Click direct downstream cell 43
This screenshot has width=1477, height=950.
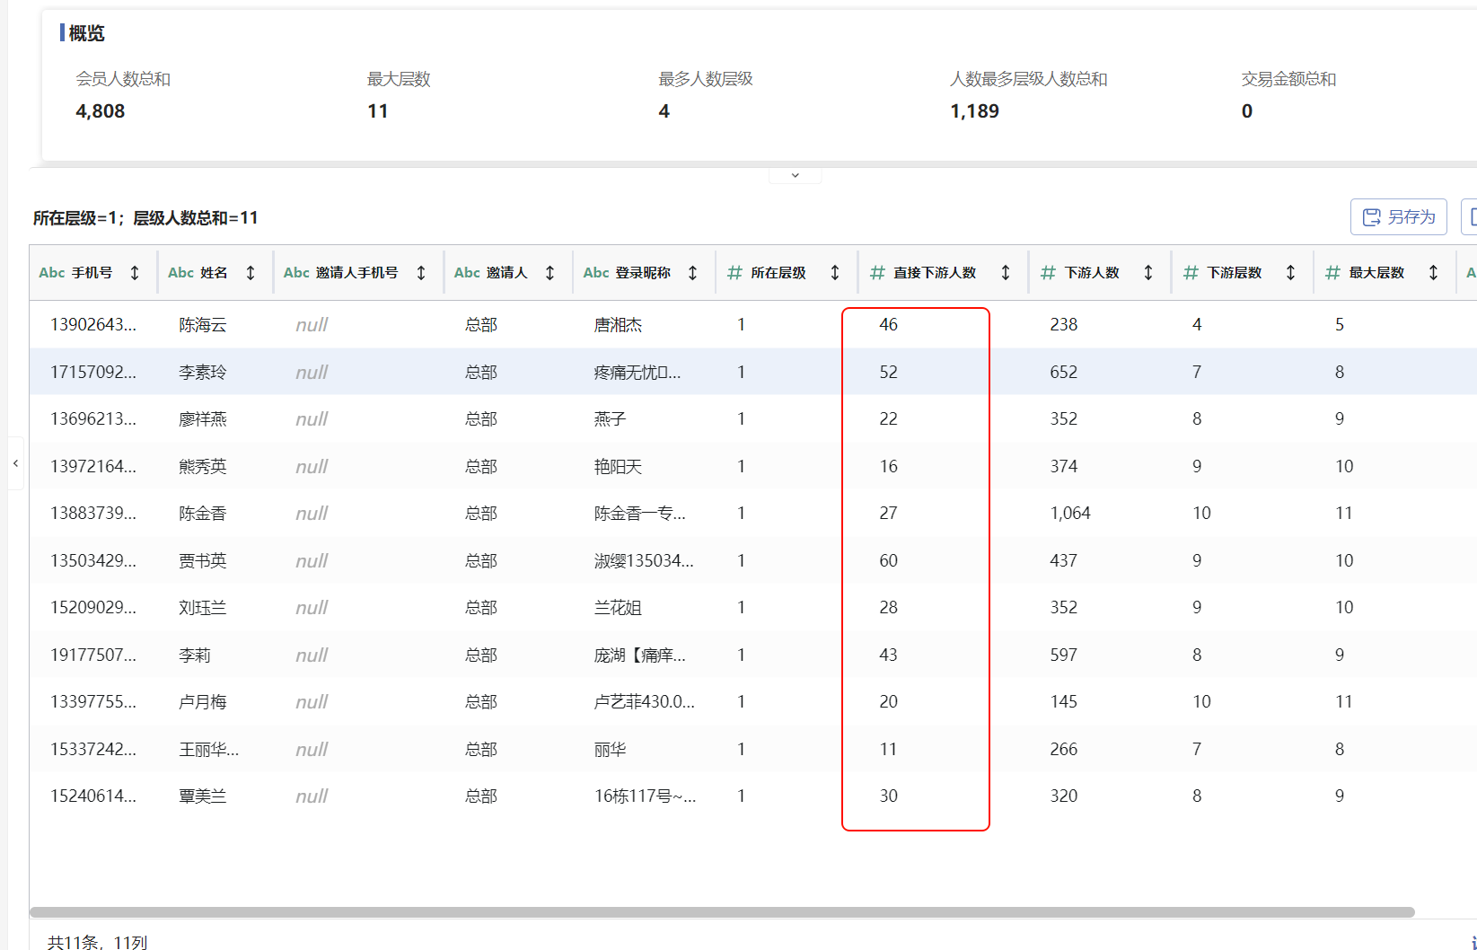[x=888, y=655]
